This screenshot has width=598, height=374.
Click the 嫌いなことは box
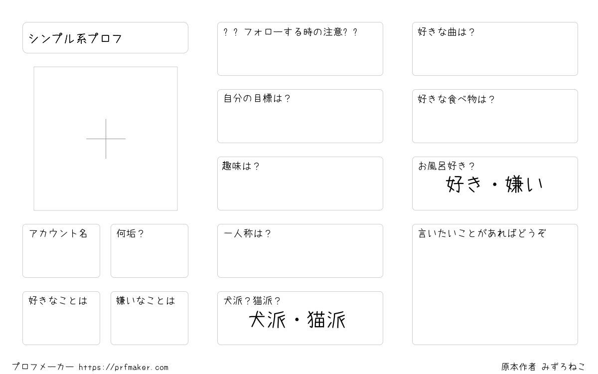click(x=149, y=318)
